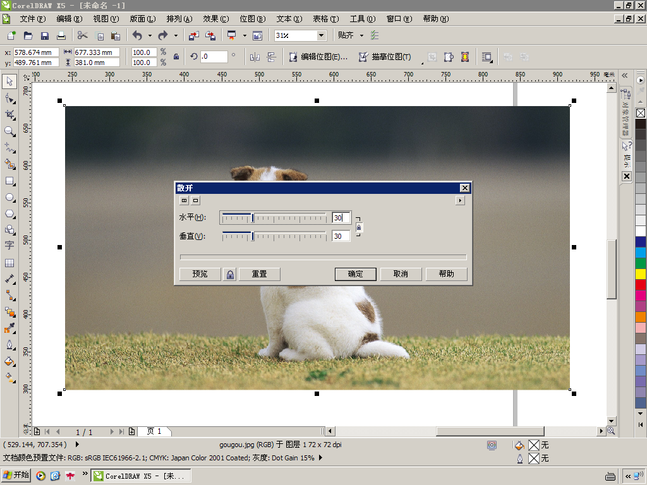
Task: Open the zoom level dropdown
Action: (322, 35)
